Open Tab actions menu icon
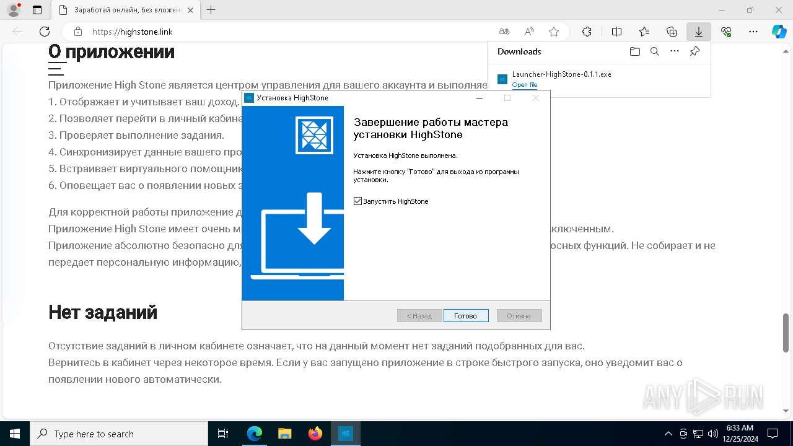This screenshot has height=446, width=793. pos(37,10)
